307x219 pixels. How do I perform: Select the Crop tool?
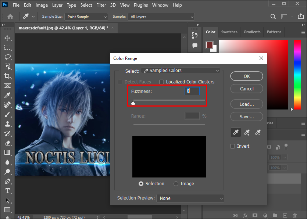[7, 76]
